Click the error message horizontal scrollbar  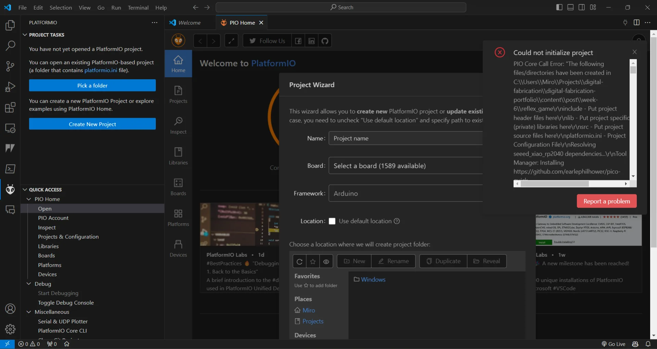point(554,184)
